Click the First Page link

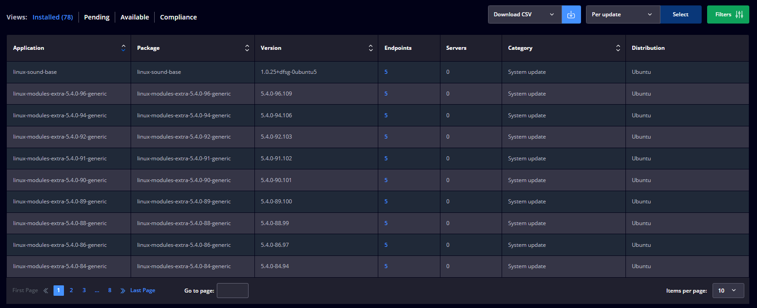point(25,290)
